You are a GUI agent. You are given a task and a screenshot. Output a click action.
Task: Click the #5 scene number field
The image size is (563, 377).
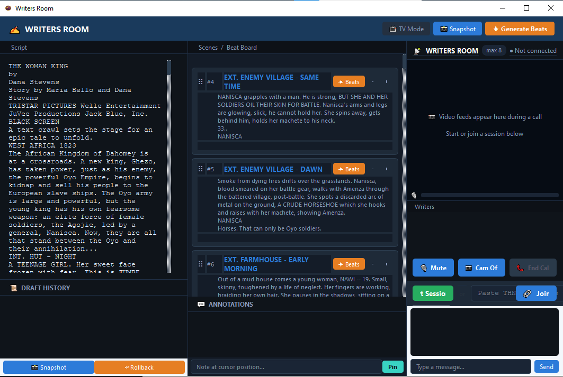point(213,169)
